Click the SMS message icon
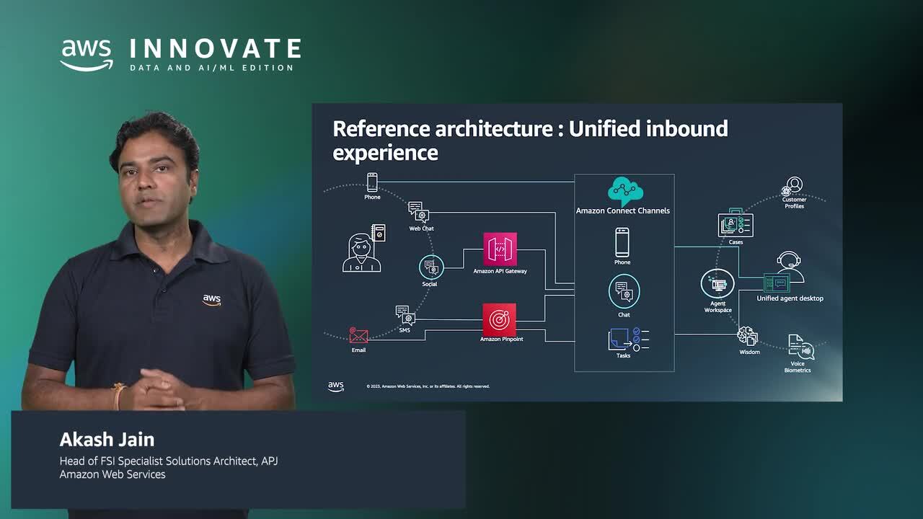The width and height of the screenshot is (923, 519). 405,316
